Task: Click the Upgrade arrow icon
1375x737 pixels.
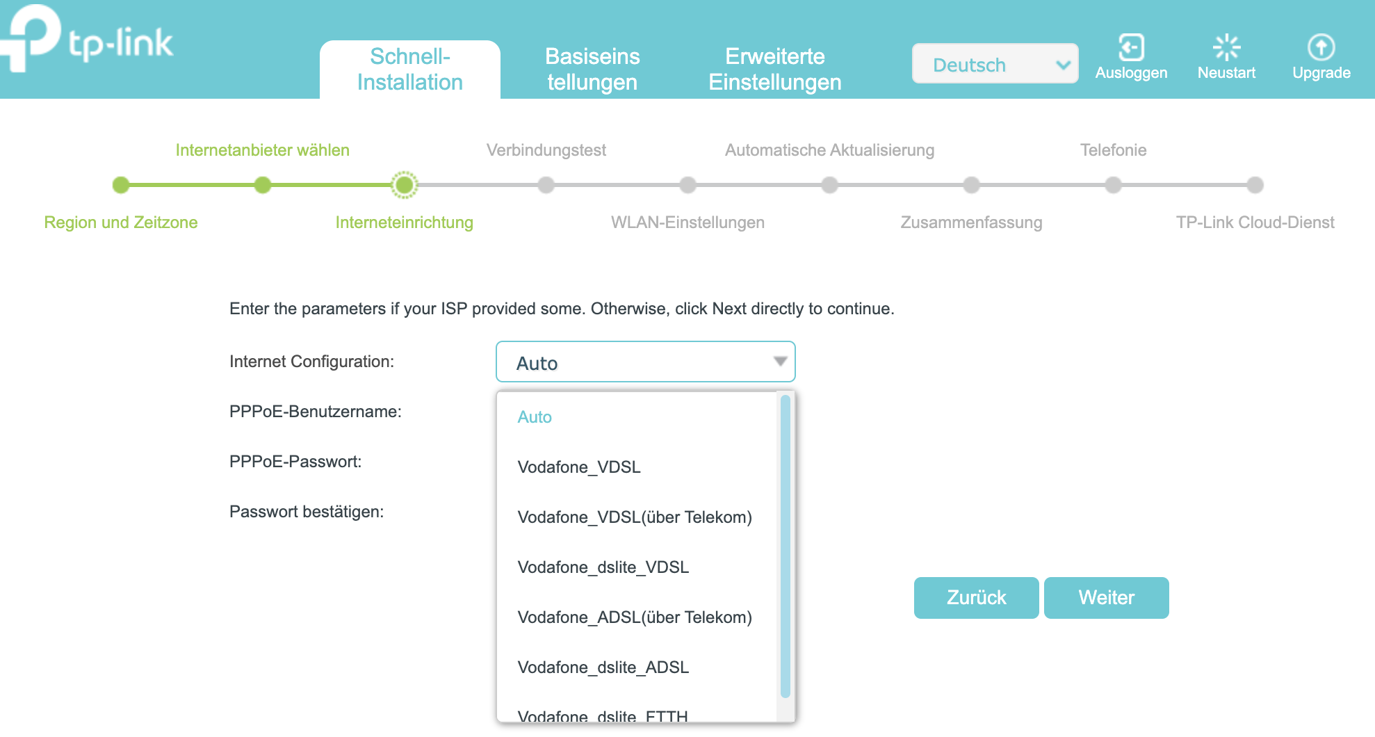Action: click(1321, 48)
